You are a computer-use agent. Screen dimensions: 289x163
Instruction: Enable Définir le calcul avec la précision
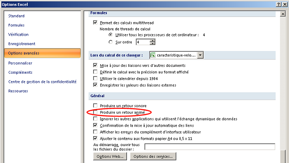tap(95, 72)
